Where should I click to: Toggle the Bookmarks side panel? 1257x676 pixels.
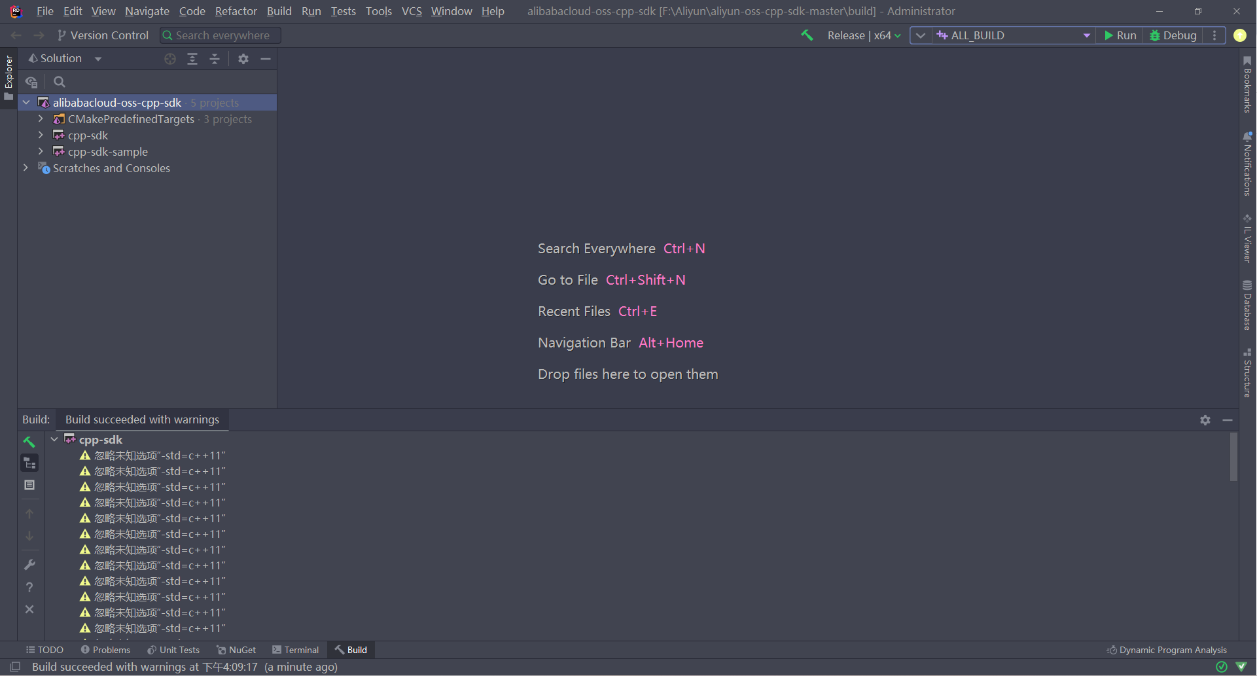[1247, 85]
